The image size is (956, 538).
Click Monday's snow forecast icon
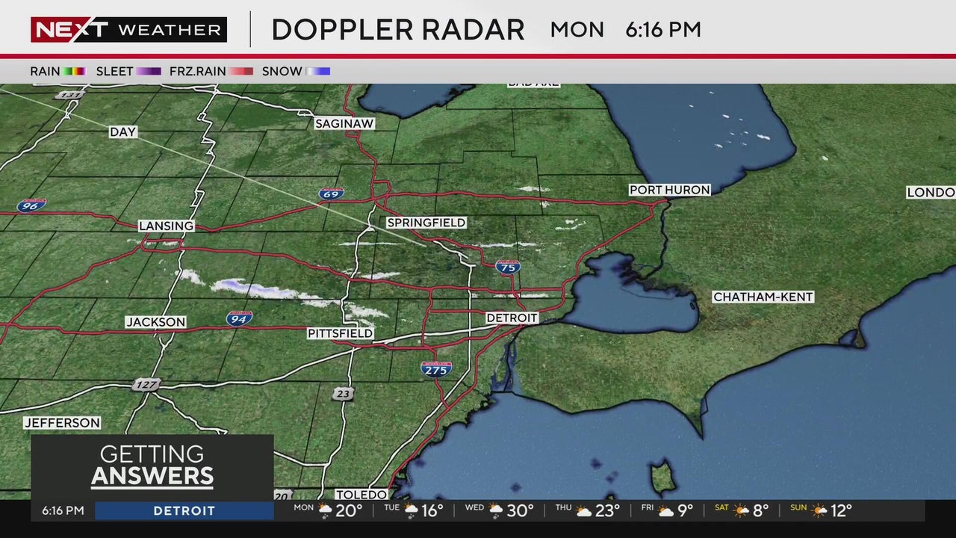325,511
